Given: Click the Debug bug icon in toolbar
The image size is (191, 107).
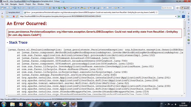Looking at the screenshot, I should point(54,8).
